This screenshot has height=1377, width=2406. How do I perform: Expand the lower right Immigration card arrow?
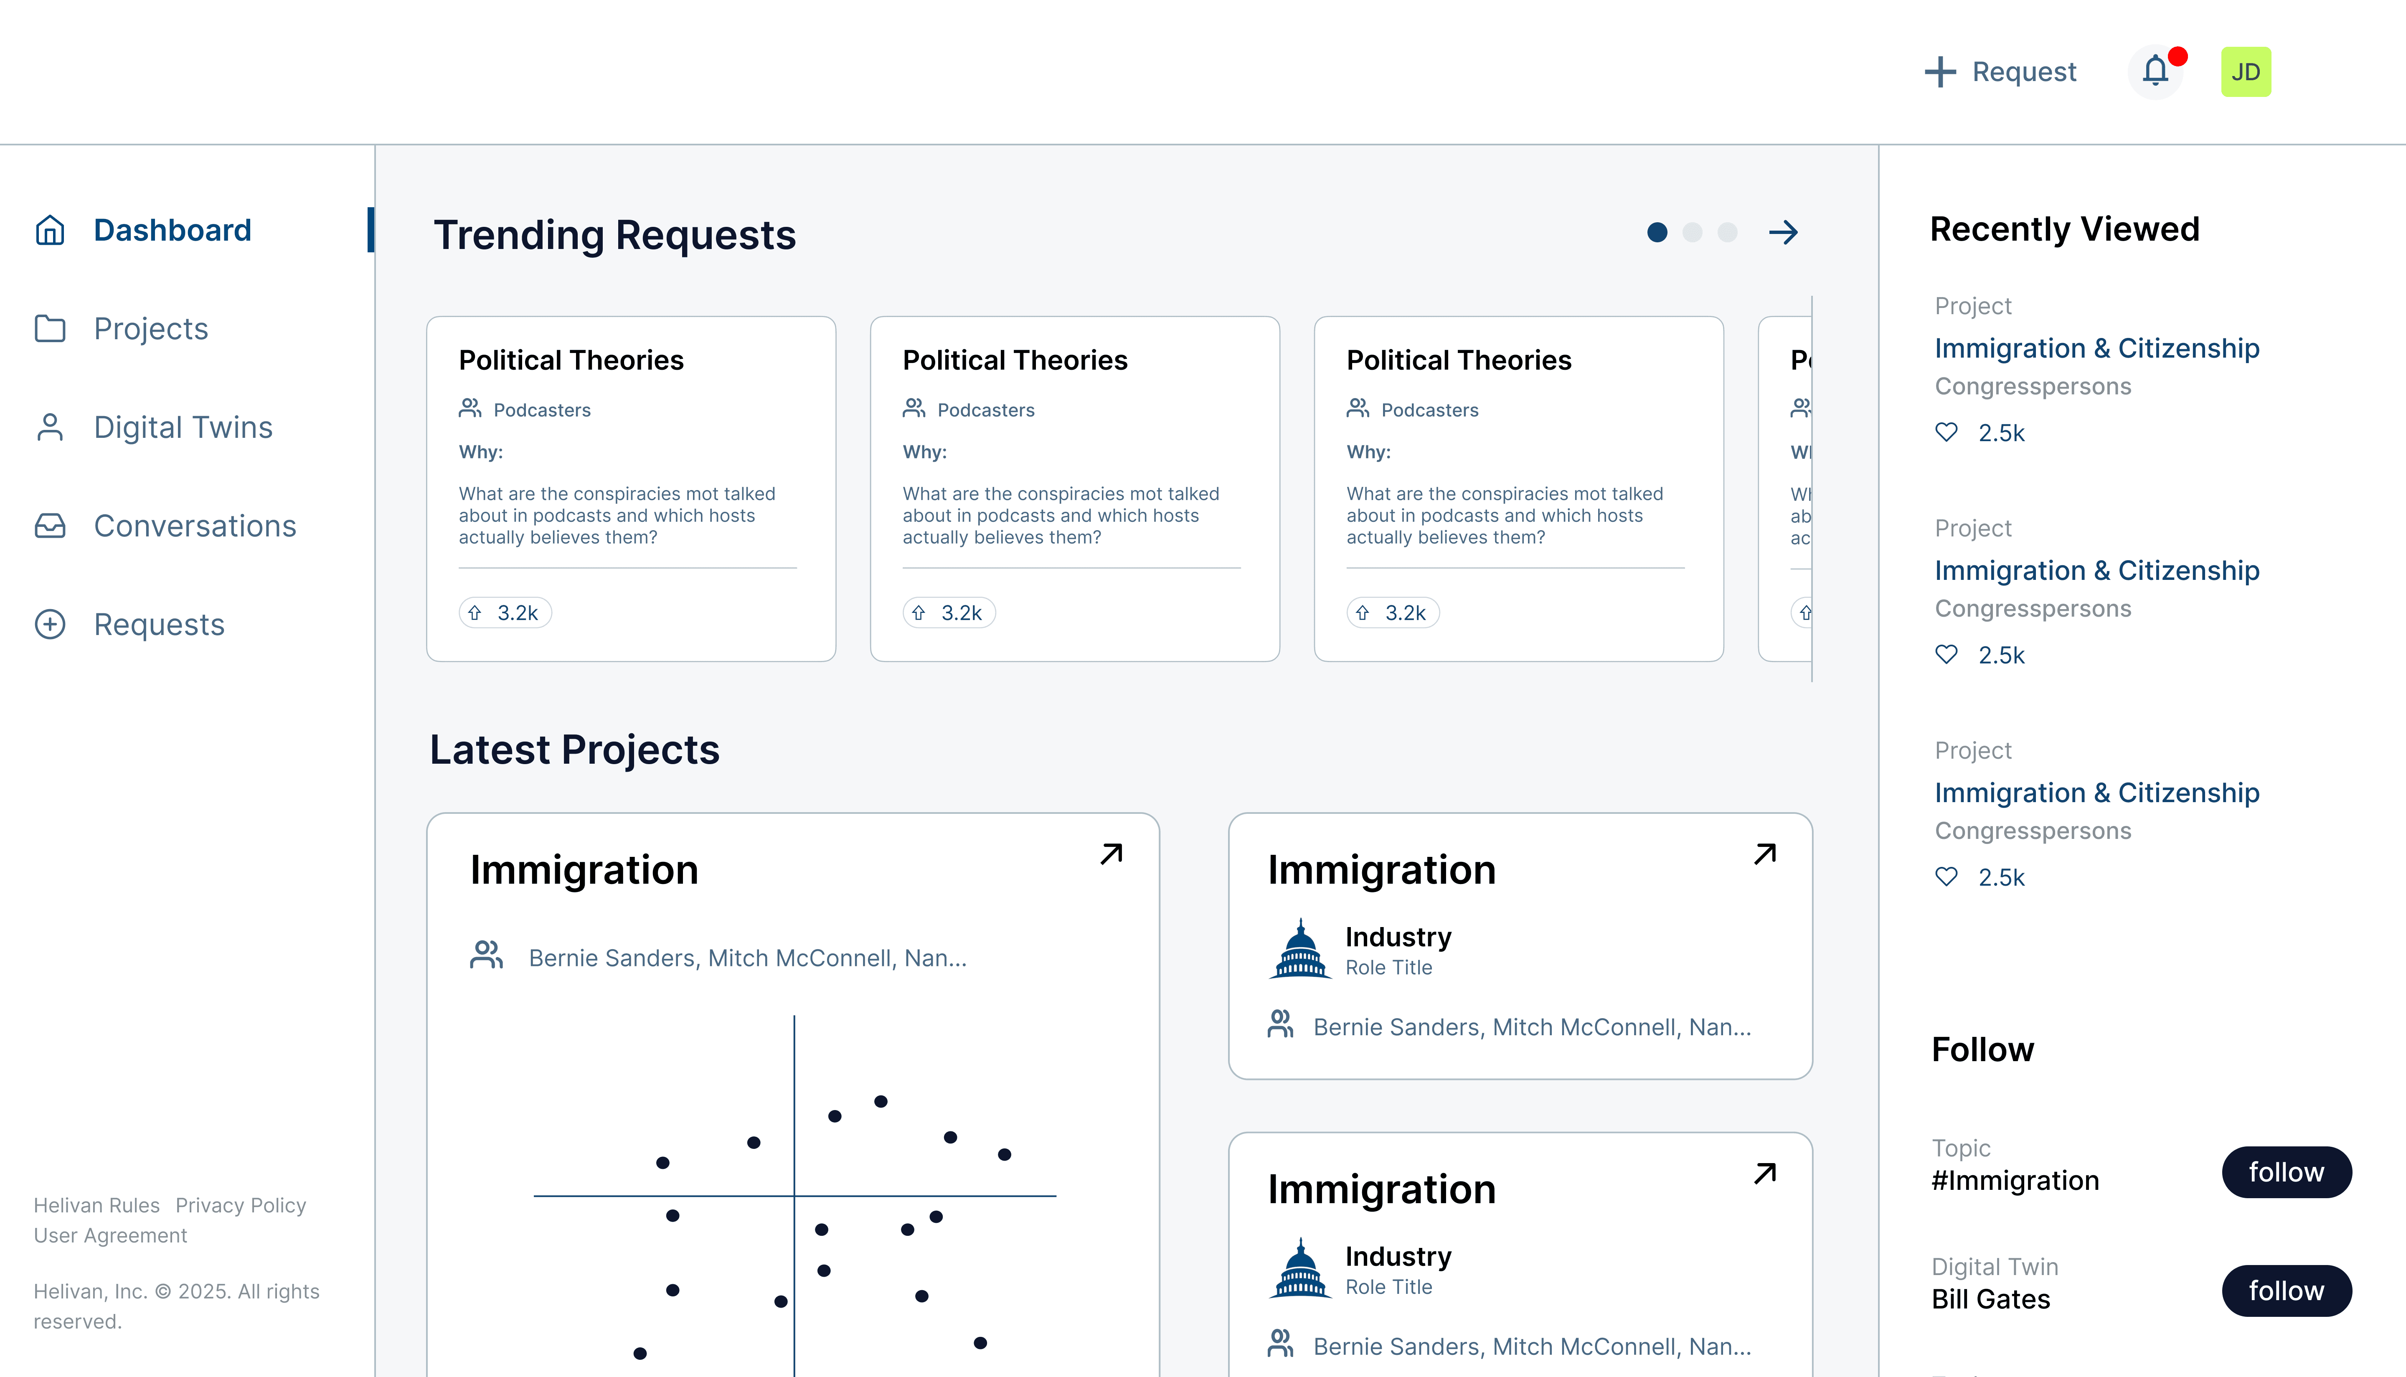pos(1764,1174)
